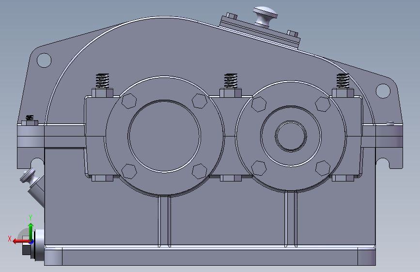Screen dimensions: 420x272
Task: Select the upper-right hex bolt on the right end cap
Action: coord(323,104)
